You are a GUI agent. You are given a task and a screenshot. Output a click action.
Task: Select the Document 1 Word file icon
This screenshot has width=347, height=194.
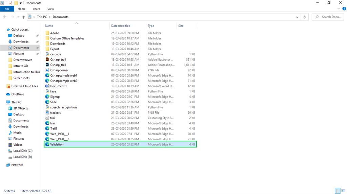pyautogui.click(x=47, y=86)
